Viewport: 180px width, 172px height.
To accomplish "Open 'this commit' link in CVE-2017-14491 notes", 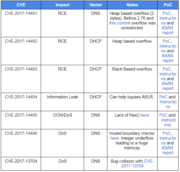I will pos(120,23).
